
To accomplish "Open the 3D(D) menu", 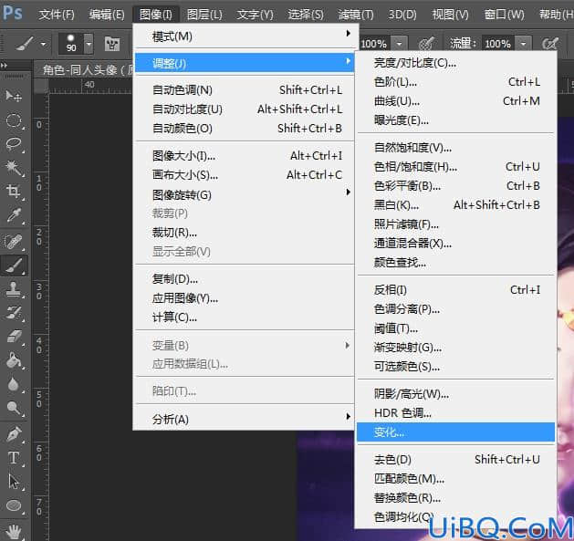I will point(402,15).
